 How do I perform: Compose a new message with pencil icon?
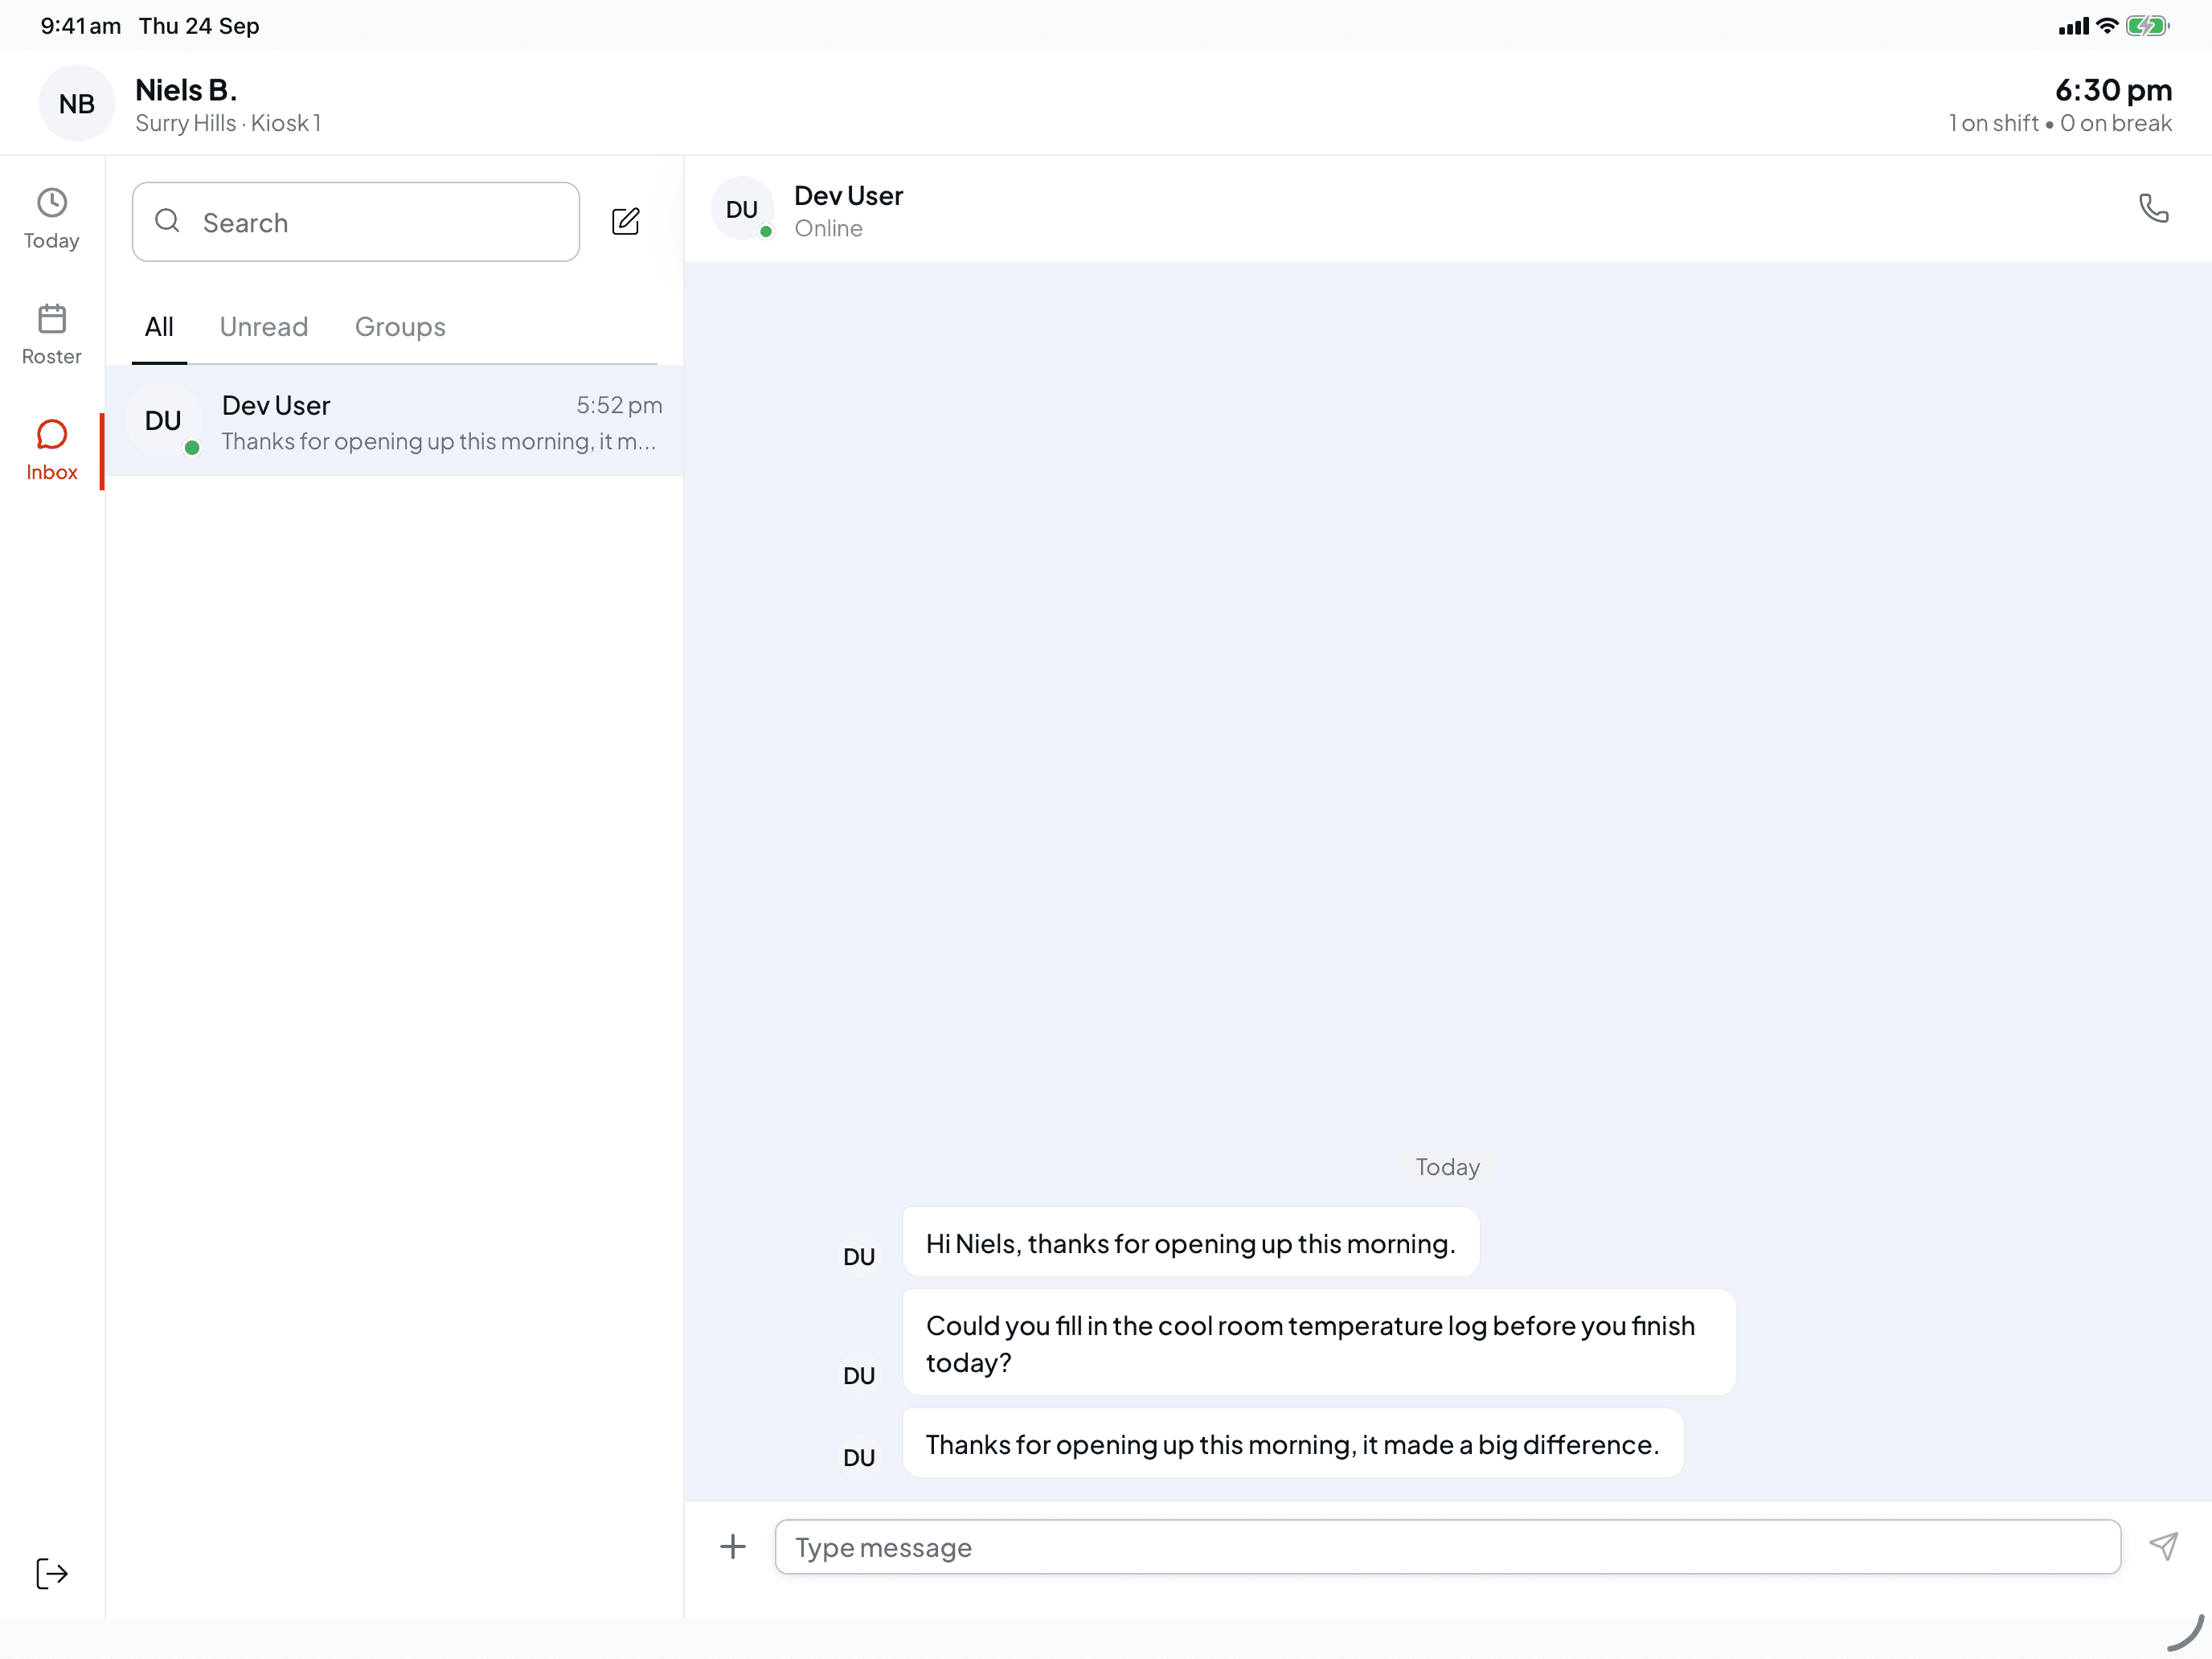pyautogui.click(x=626, y=221)
